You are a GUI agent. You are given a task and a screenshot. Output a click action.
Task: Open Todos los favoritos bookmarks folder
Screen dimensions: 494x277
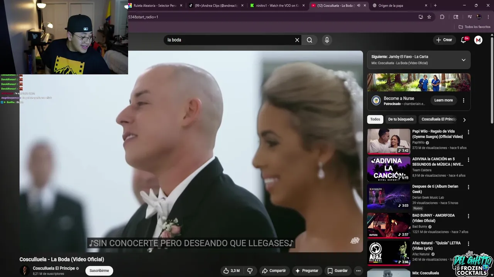point(474,27)
